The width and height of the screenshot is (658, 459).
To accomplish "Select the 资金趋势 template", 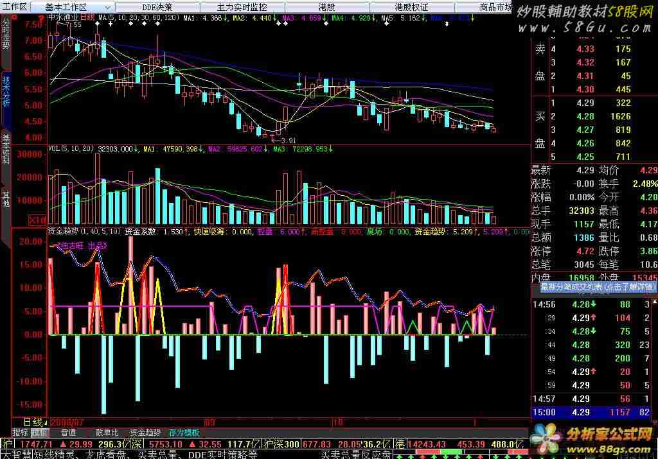I will click(x=145, y=432).
